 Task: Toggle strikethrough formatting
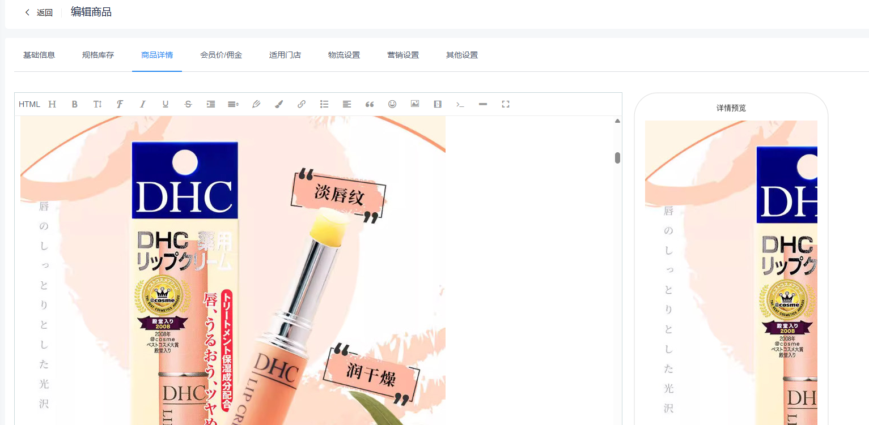188,104
